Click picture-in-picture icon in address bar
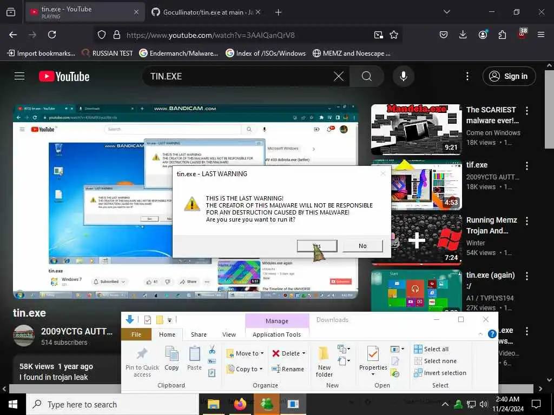The image size is (554, 415). 378,35
